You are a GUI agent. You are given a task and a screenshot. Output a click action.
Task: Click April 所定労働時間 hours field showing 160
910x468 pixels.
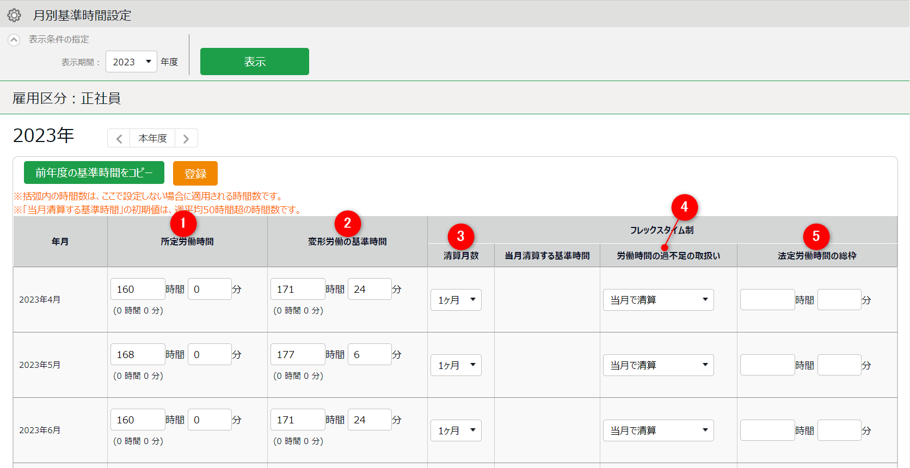click(x=138, y=289)
